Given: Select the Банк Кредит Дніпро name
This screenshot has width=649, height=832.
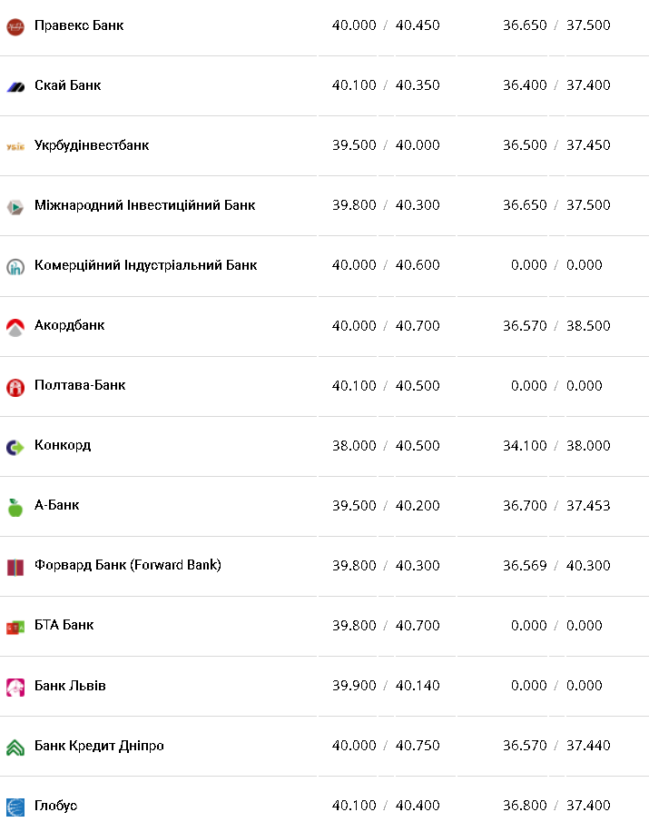Looking at the screenshot, I should (99, 746).
